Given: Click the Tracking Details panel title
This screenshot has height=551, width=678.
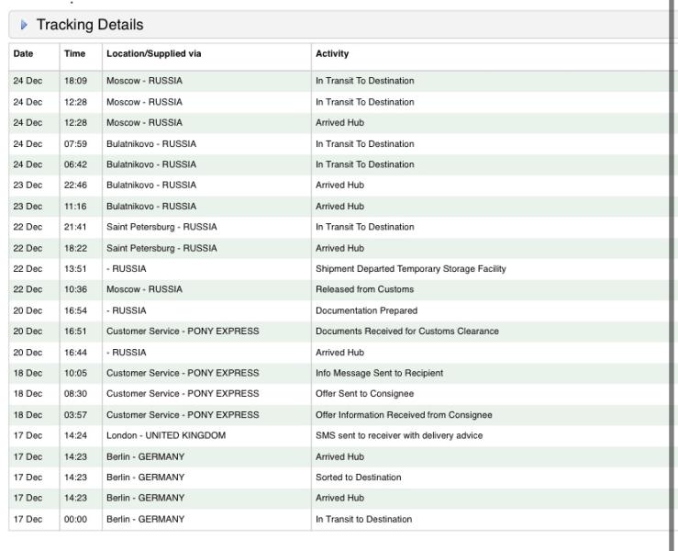Looking at the screenshot, I should pyautogui.click(x=92, y=25).
